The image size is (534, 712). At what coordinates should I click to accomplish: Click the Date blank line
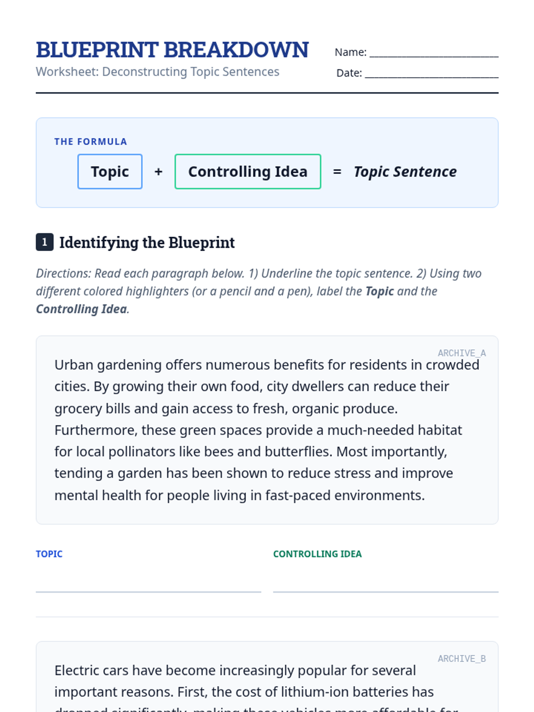[x=432, y=73]
